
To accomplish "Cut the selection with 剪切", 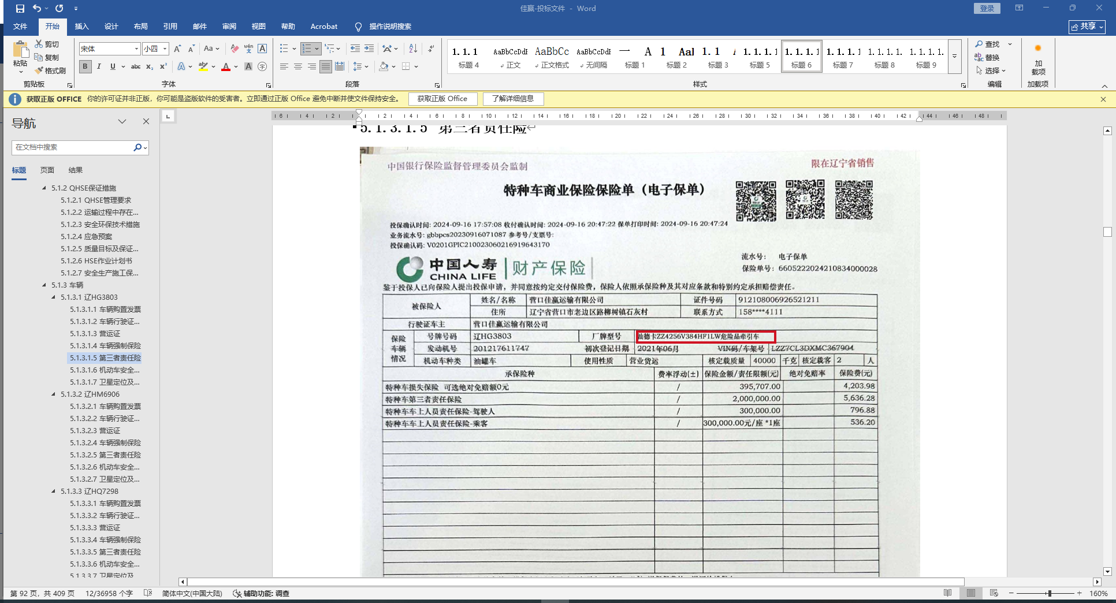I will coord(47,44).
